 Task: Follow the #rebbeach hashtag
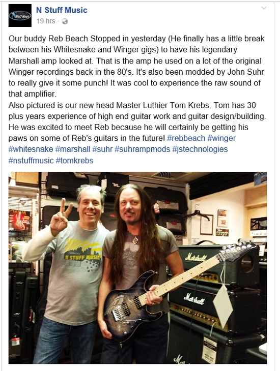(x=186, y=138)
